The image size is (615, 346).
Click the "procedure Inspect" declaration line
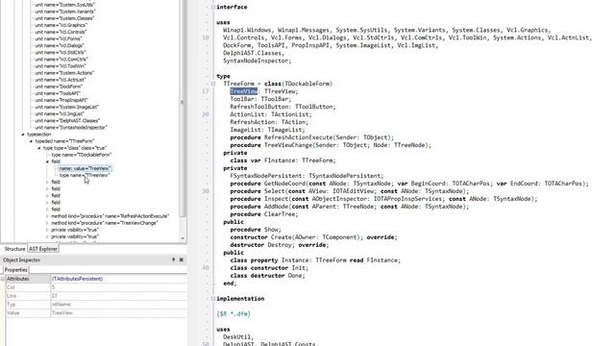point(383,199)
